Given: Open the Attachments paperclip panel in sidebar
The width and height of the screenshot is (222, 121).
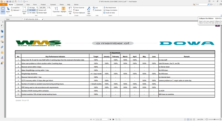Looking at the screenshot, I should [2, 47].
